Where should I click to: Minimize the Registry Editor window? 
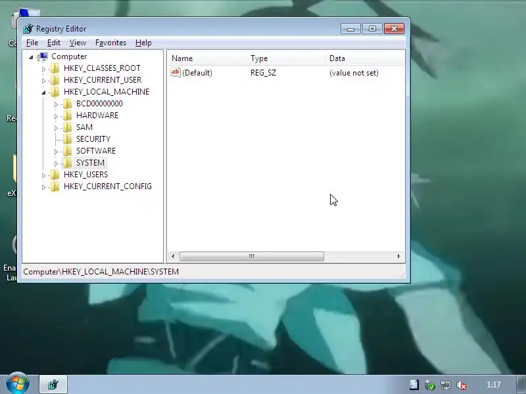point(350,29)
